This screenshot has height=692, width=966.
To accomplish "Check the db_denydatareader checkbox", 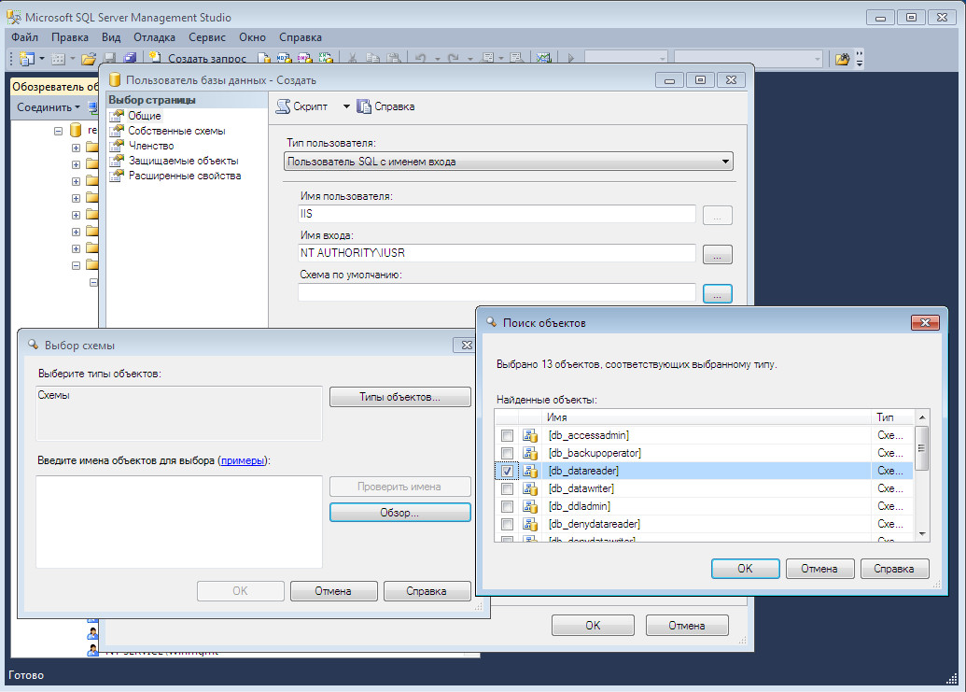I will tap(507, 525).
